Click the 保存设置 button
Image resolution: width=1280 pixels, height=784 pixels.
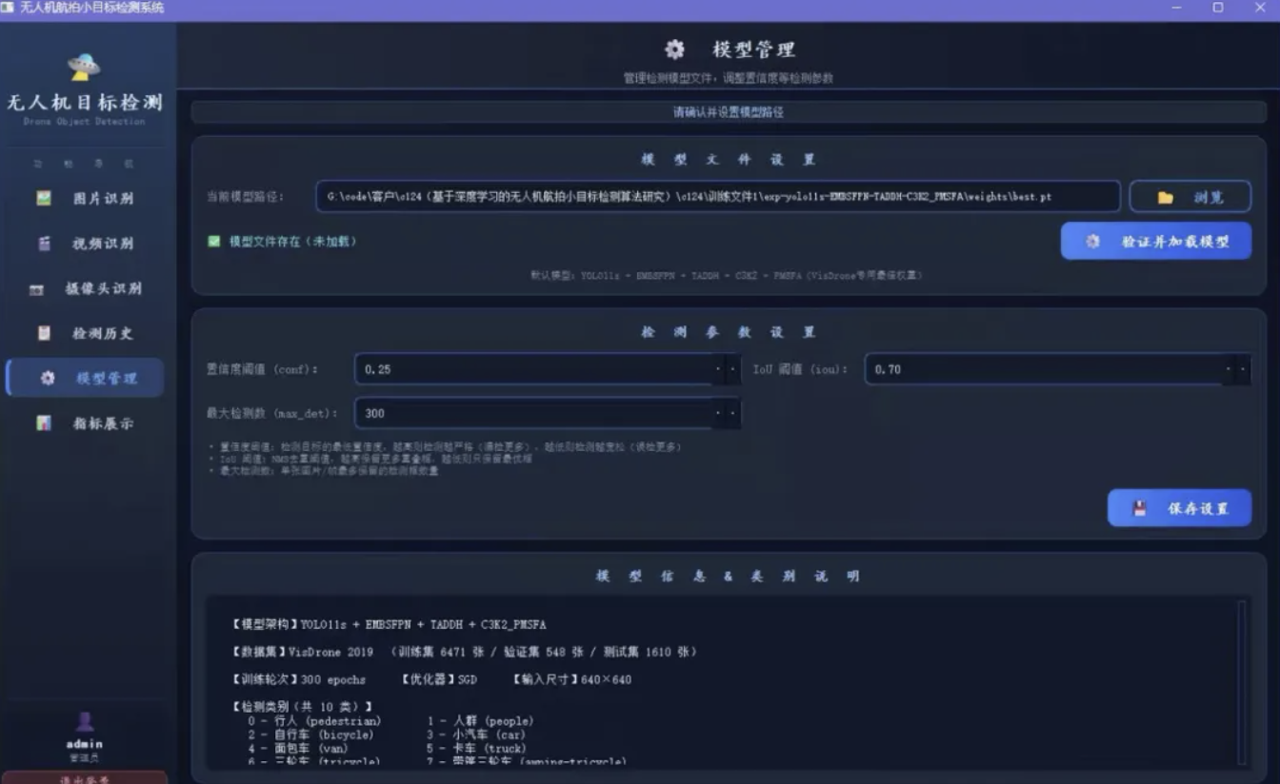click(1179, 508)
